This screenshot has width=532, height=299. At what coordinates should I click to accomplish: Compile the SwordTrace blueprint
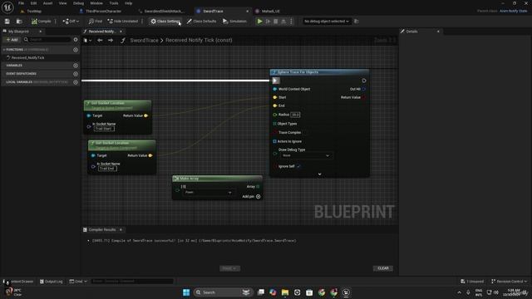[x=41, y=22]
